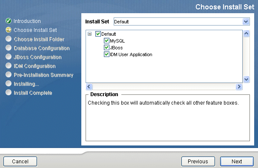This screenshot has width=258, height=168.
Task: Collapse the Default tree node
Action: [x=89, y=34]
